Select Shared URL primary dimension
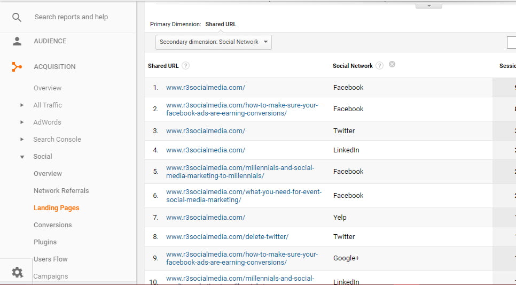516x285 pixels. (x=221, y=24)
